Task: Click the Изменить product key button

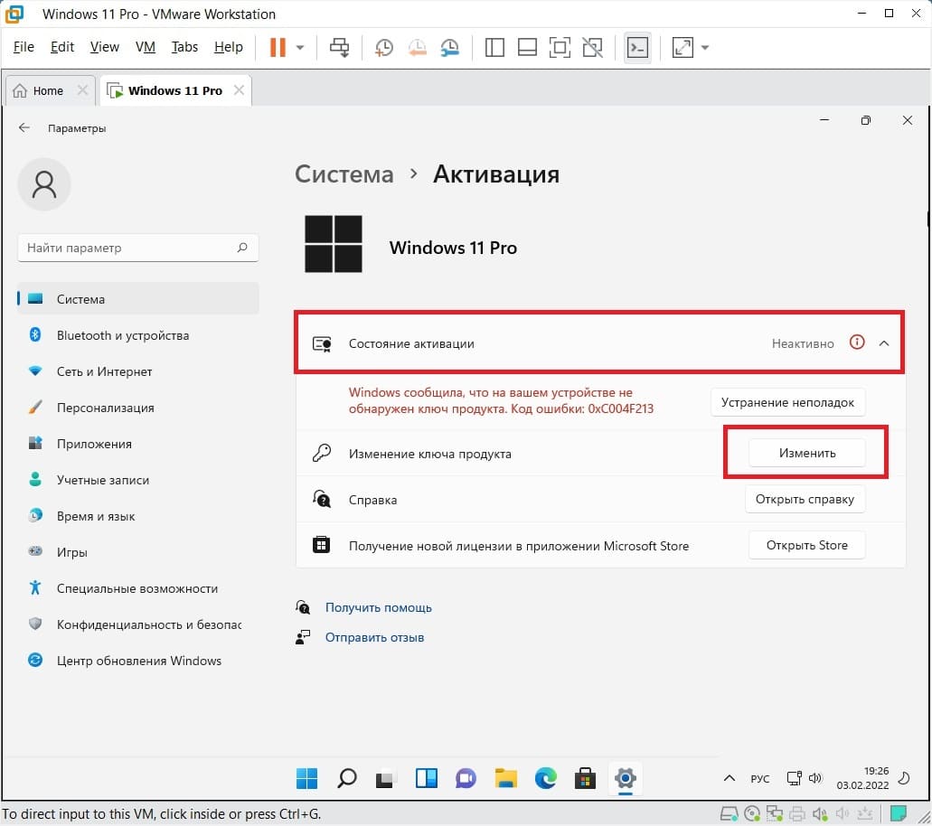Action: click(x=806, y=453)
